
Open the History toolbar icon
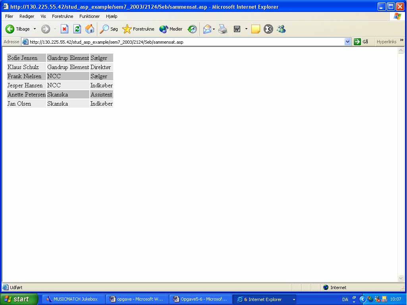point(192,29)
